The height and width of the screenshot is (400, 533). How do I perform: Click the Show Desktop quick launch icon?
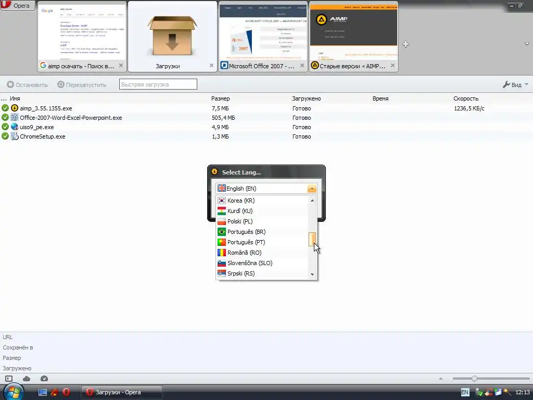pos(43,392)
